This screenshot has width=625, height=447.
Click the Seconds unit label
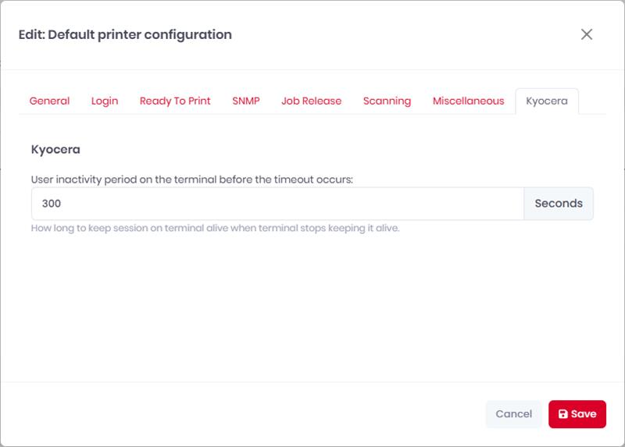pos(559,204)
